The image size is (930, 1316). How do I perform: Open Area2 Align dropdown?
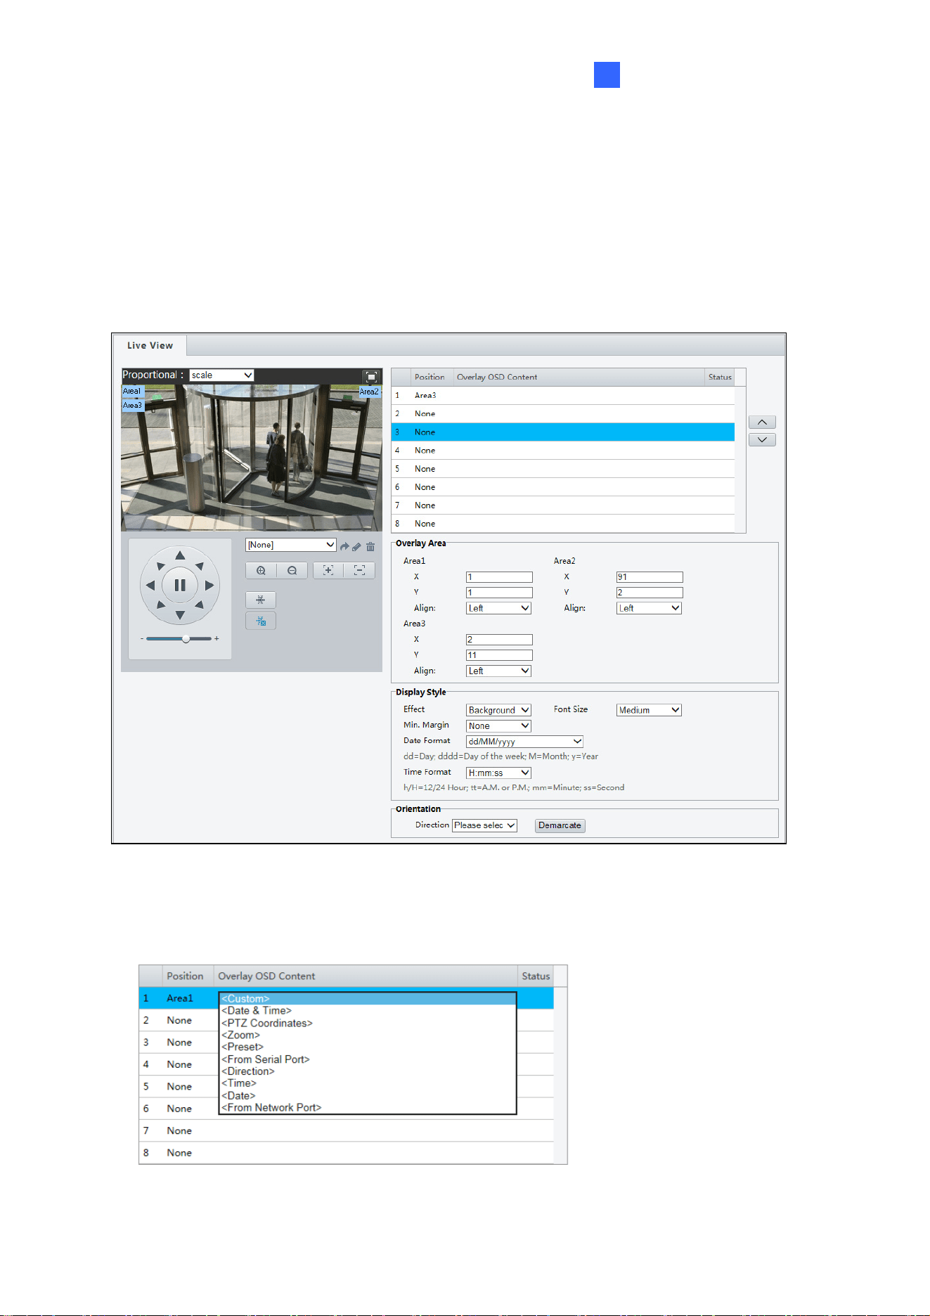point(649,608)
